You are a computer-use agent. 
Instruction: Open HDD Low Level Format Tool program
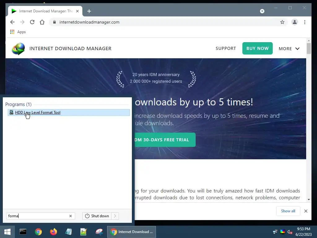pos(69,112)
